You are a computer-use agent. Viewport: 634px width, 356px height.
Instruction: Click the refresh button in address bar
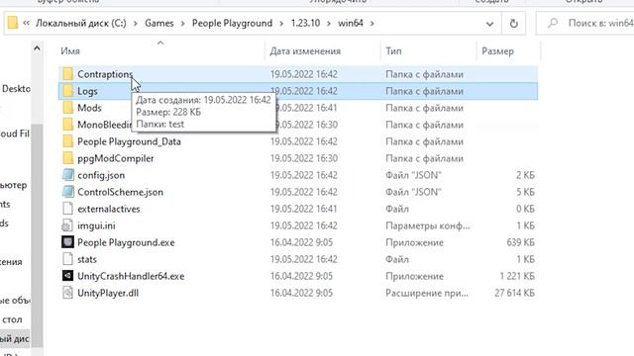click(x=514, y=24)
